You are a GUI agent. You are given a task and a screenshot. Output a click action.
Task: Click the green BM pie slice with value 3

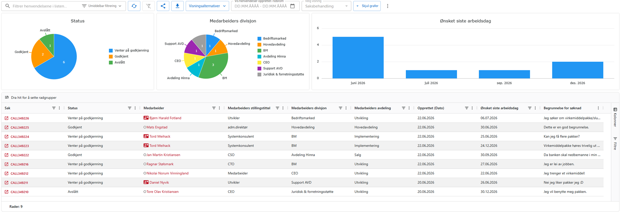[213, 65]
